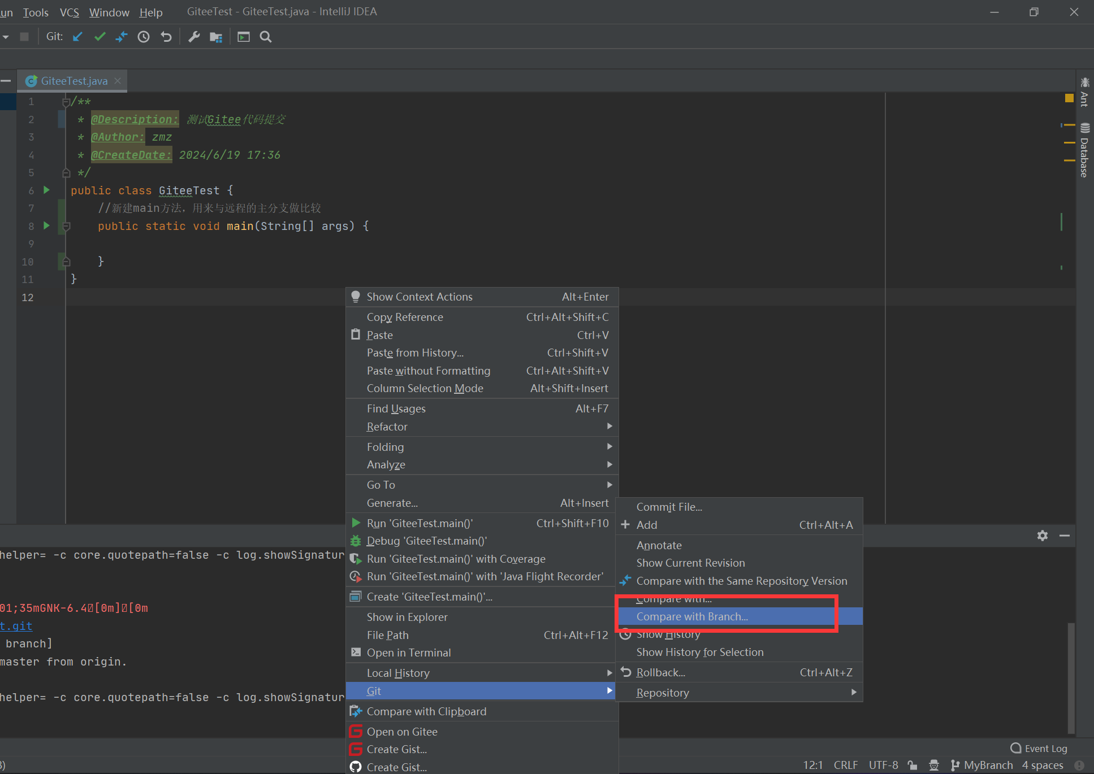Open Event Log in status bar

click(x=1039, y=749)
